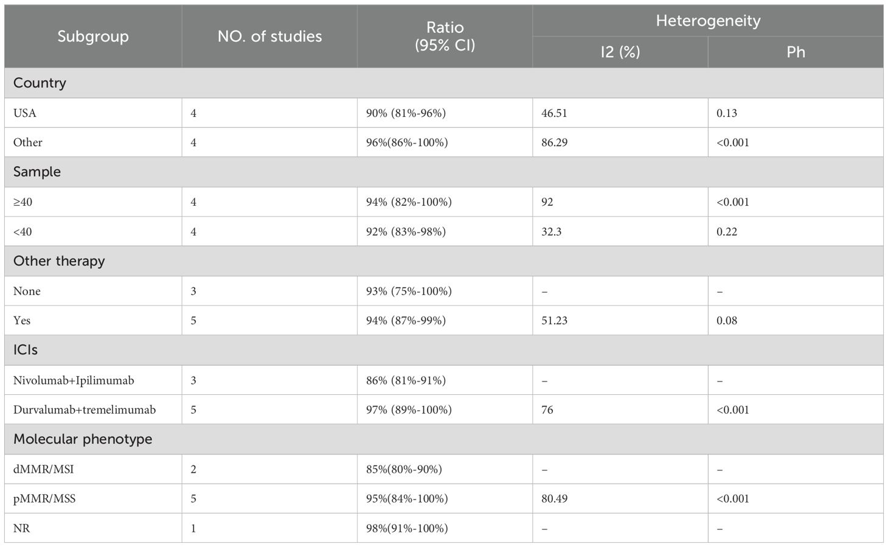The width and height of the screenshot is (888, 547).
Task: Click the Subgroup column header
Action: (x=93, y=37)
